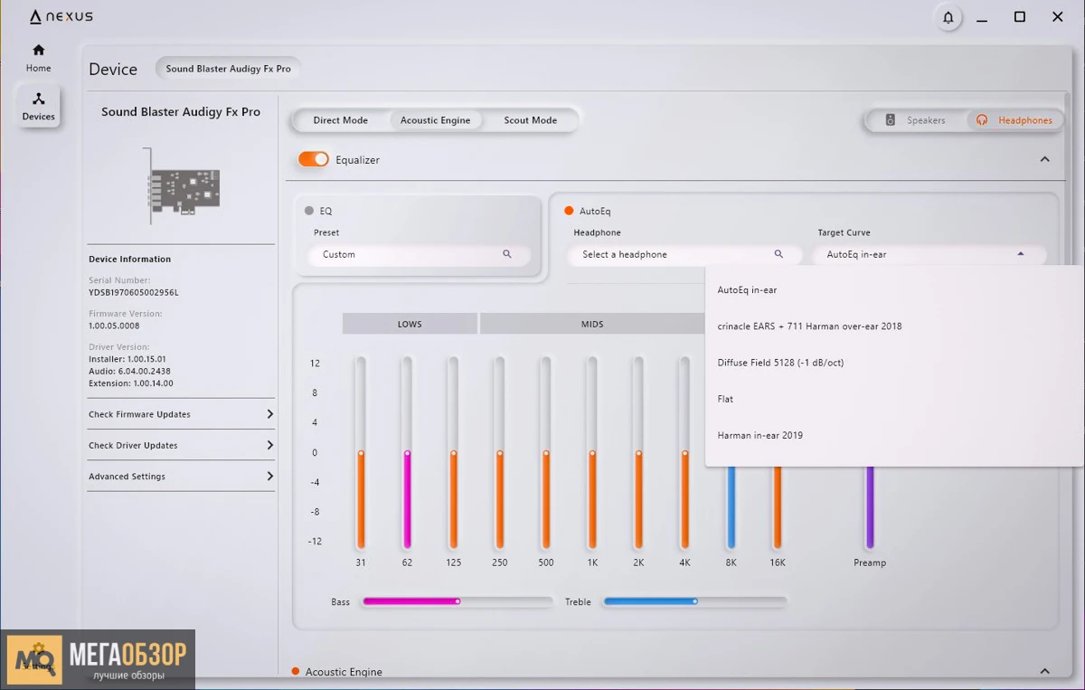Open the notifications bell
The width and height of the screenshot is (1085, 690).
coord(948,17)
